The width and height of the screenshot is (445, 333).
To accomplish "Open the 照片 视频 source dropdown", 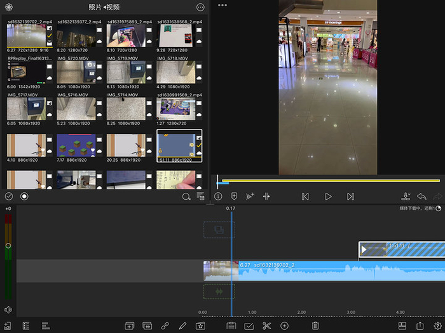I will pyautogui.click(x=104, y=8).
